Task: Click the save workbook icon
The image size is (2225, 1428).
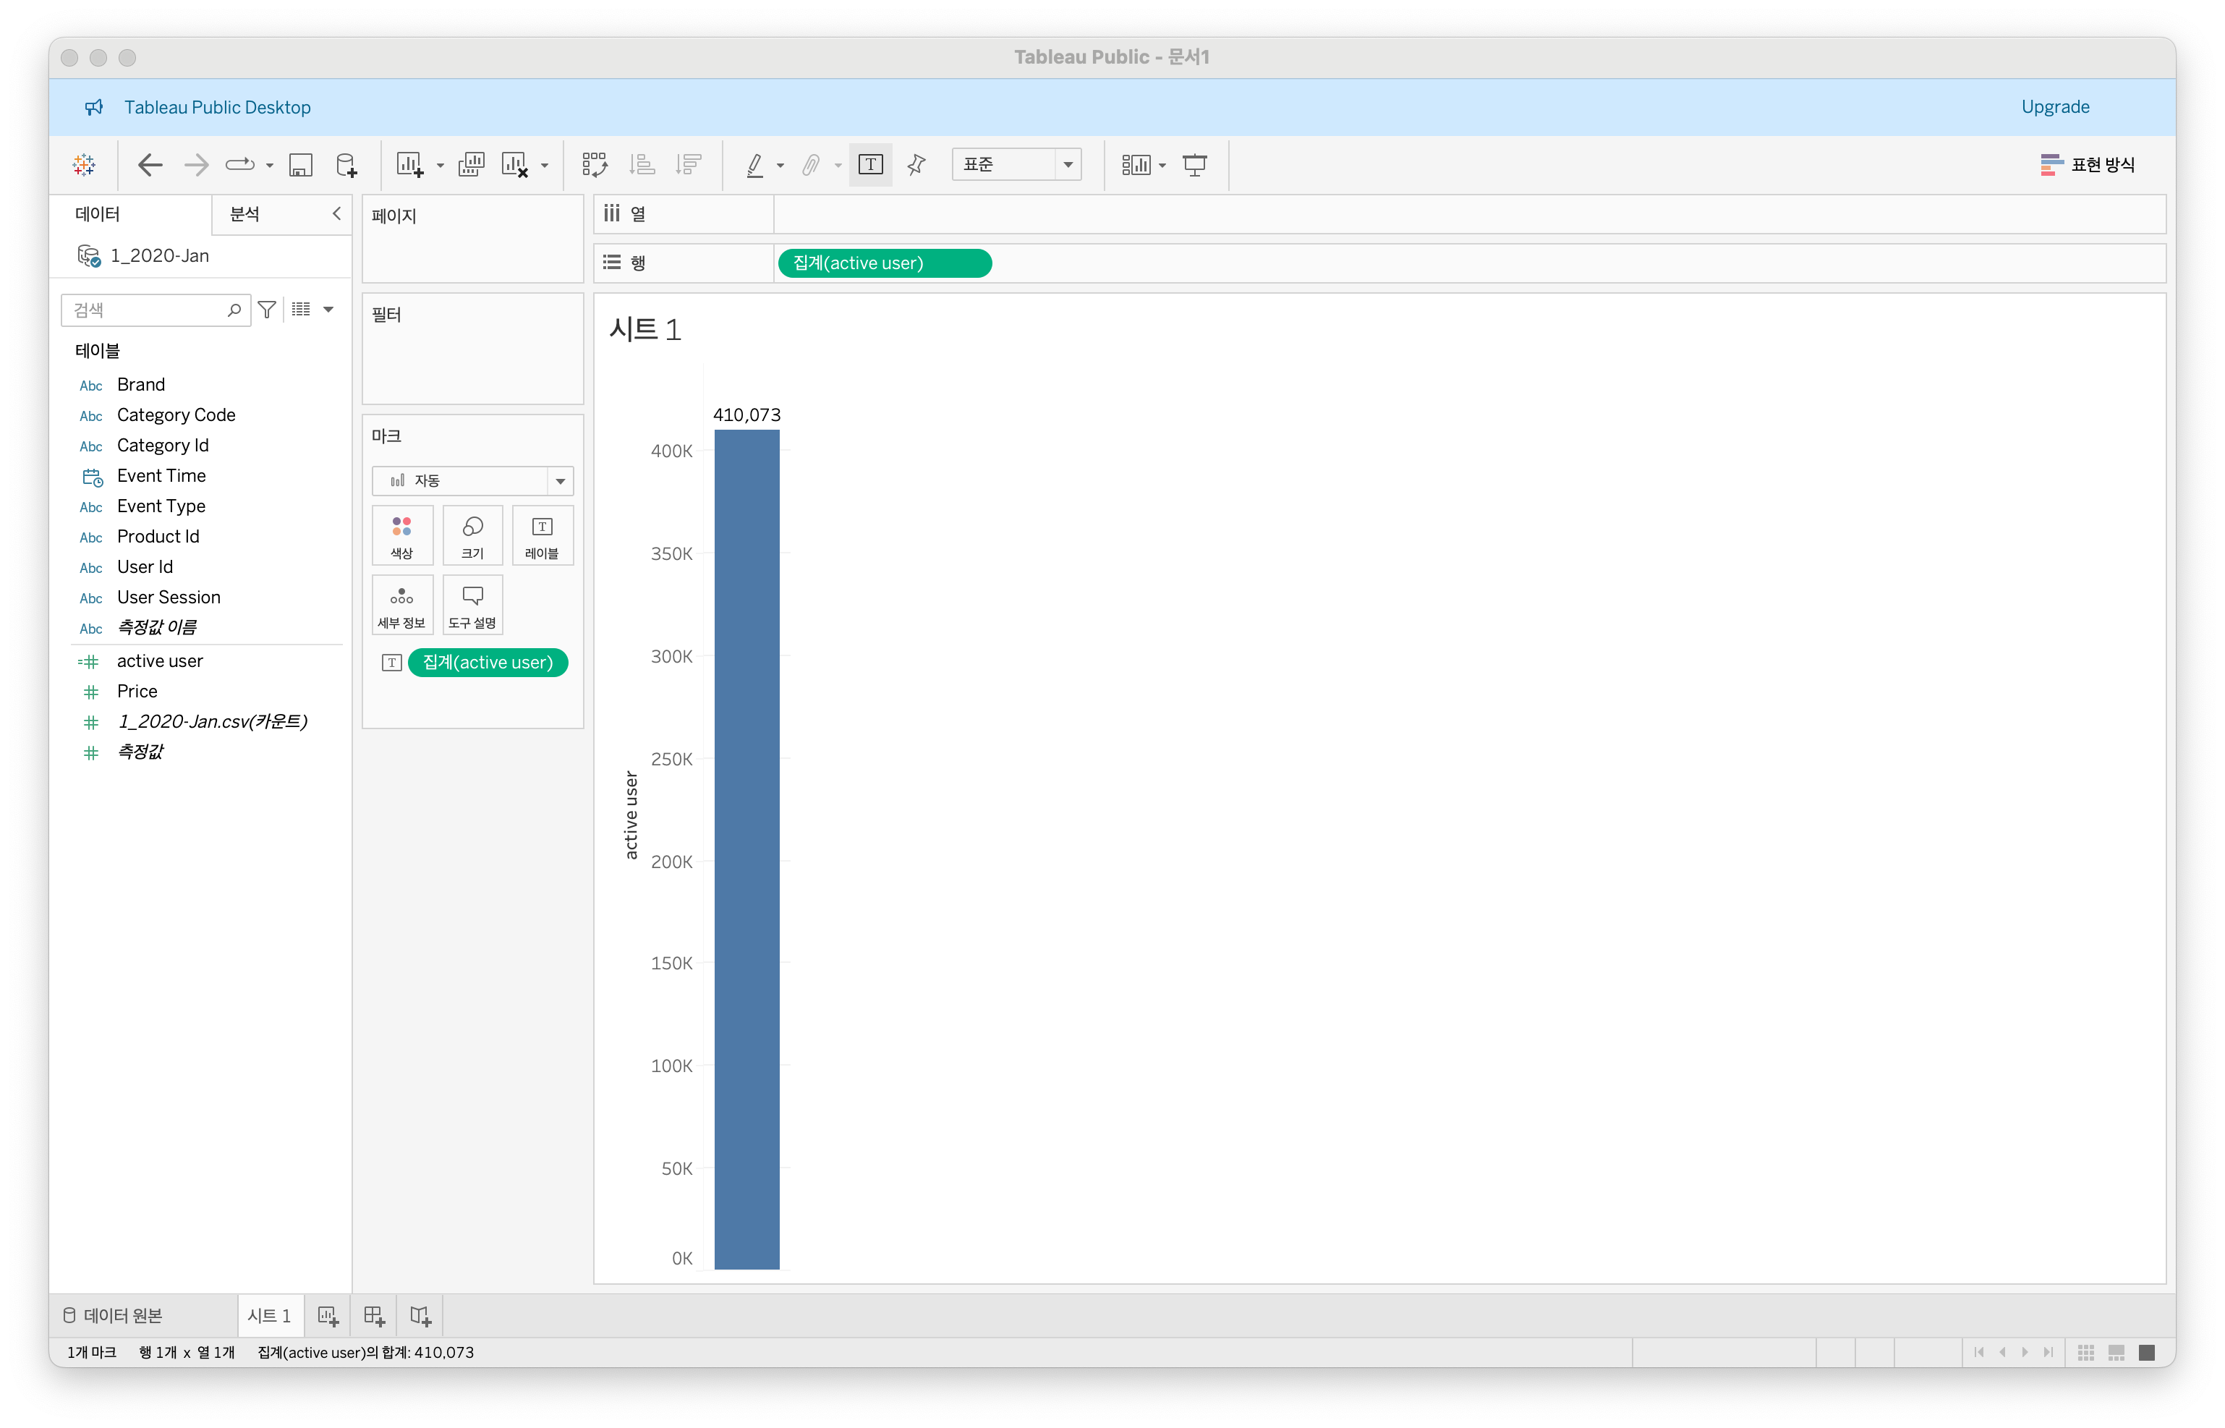Action: point(300,165)
